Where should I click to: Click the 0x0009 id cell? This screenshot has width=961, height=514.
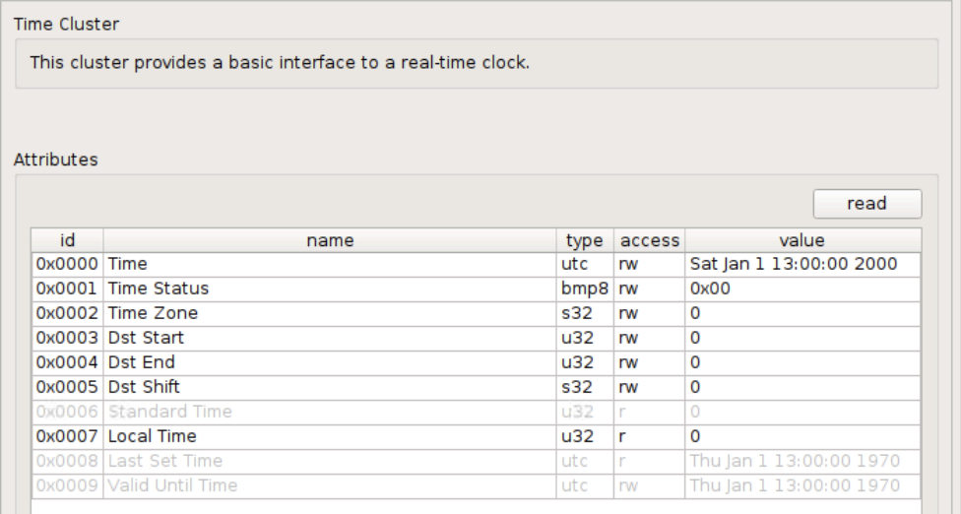(x=67, y=485)
